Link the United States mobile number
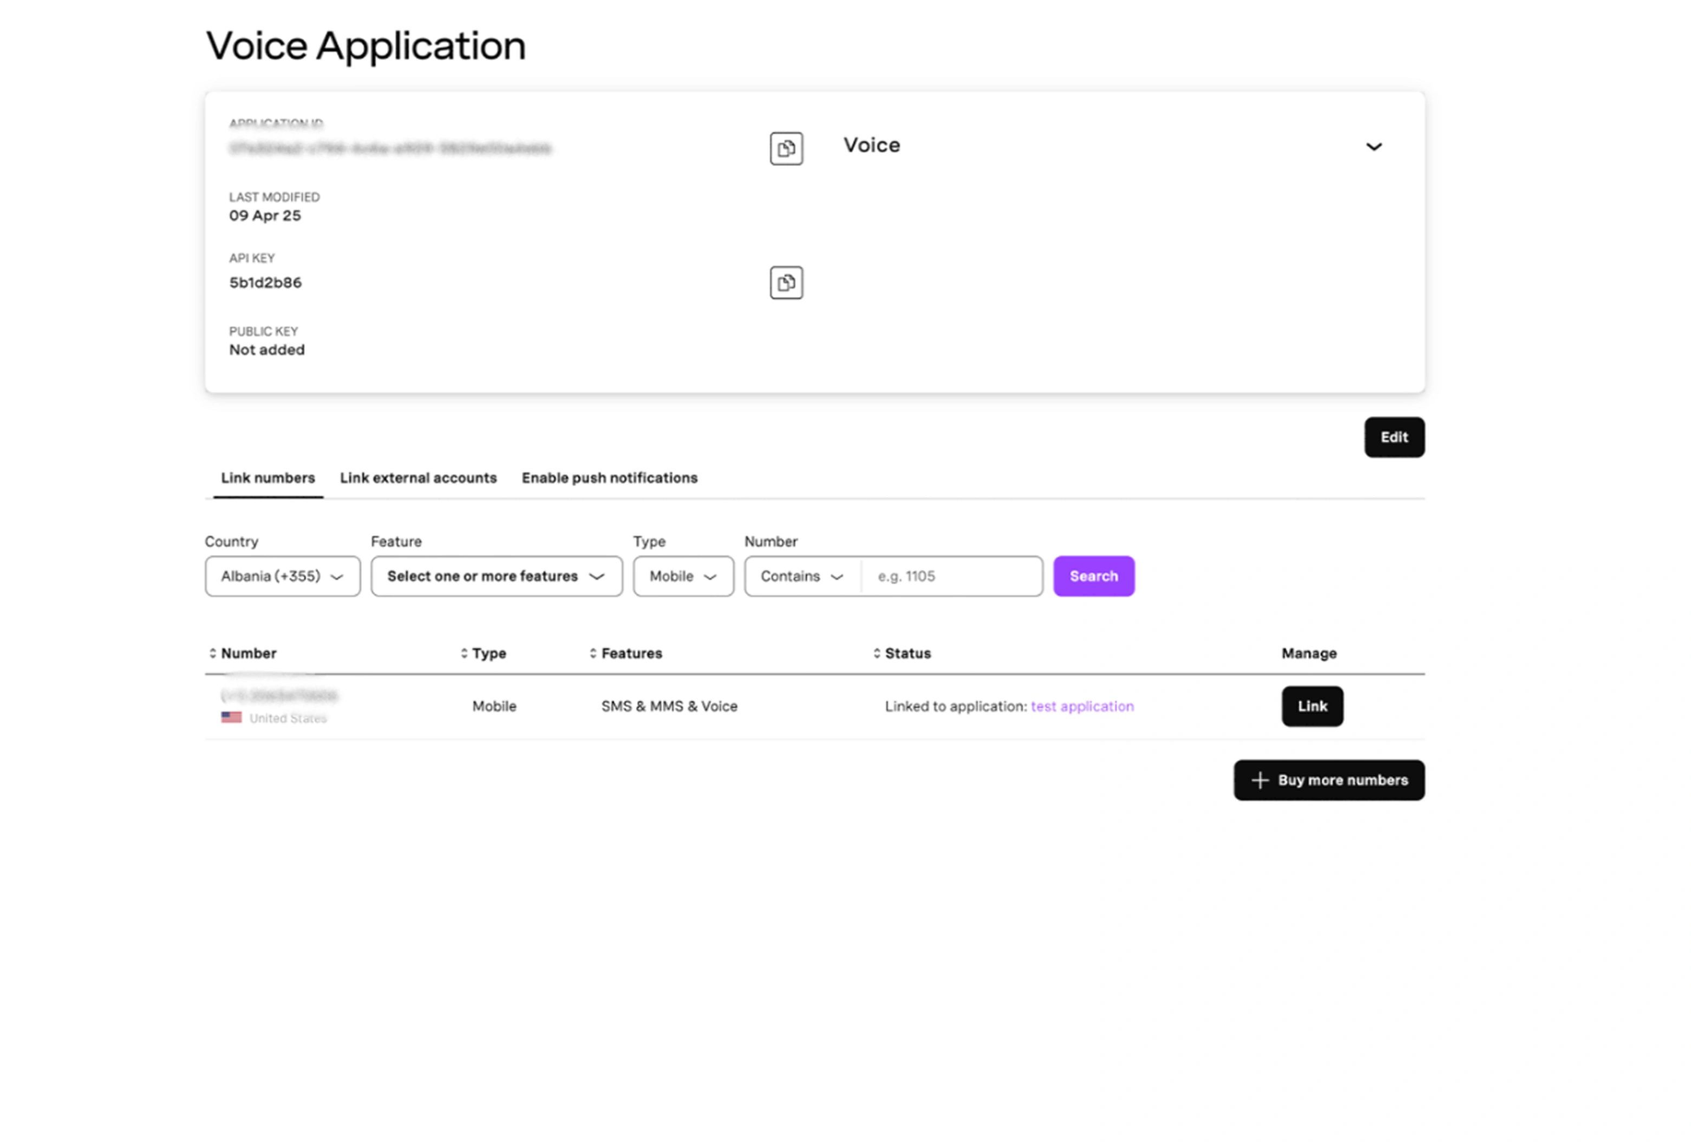Screen dimensions: 1691x1142 click(x=1312, y=706)
